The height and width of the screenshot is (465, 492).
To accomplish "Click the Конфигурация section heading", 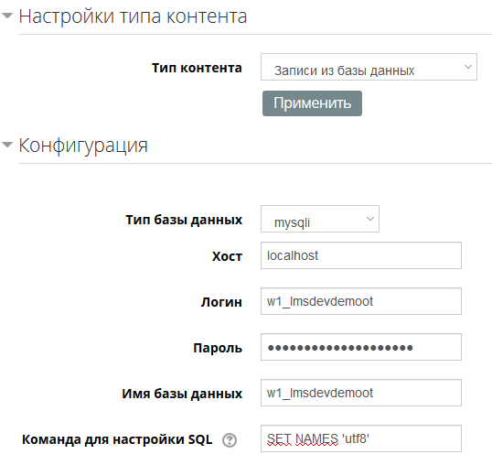I will pos(83,146).
